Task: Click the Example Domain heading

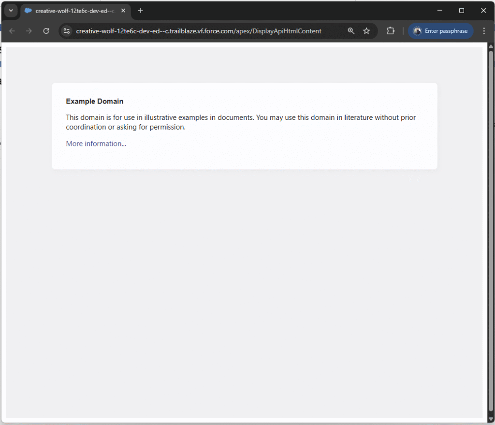Action: [94, 102]
